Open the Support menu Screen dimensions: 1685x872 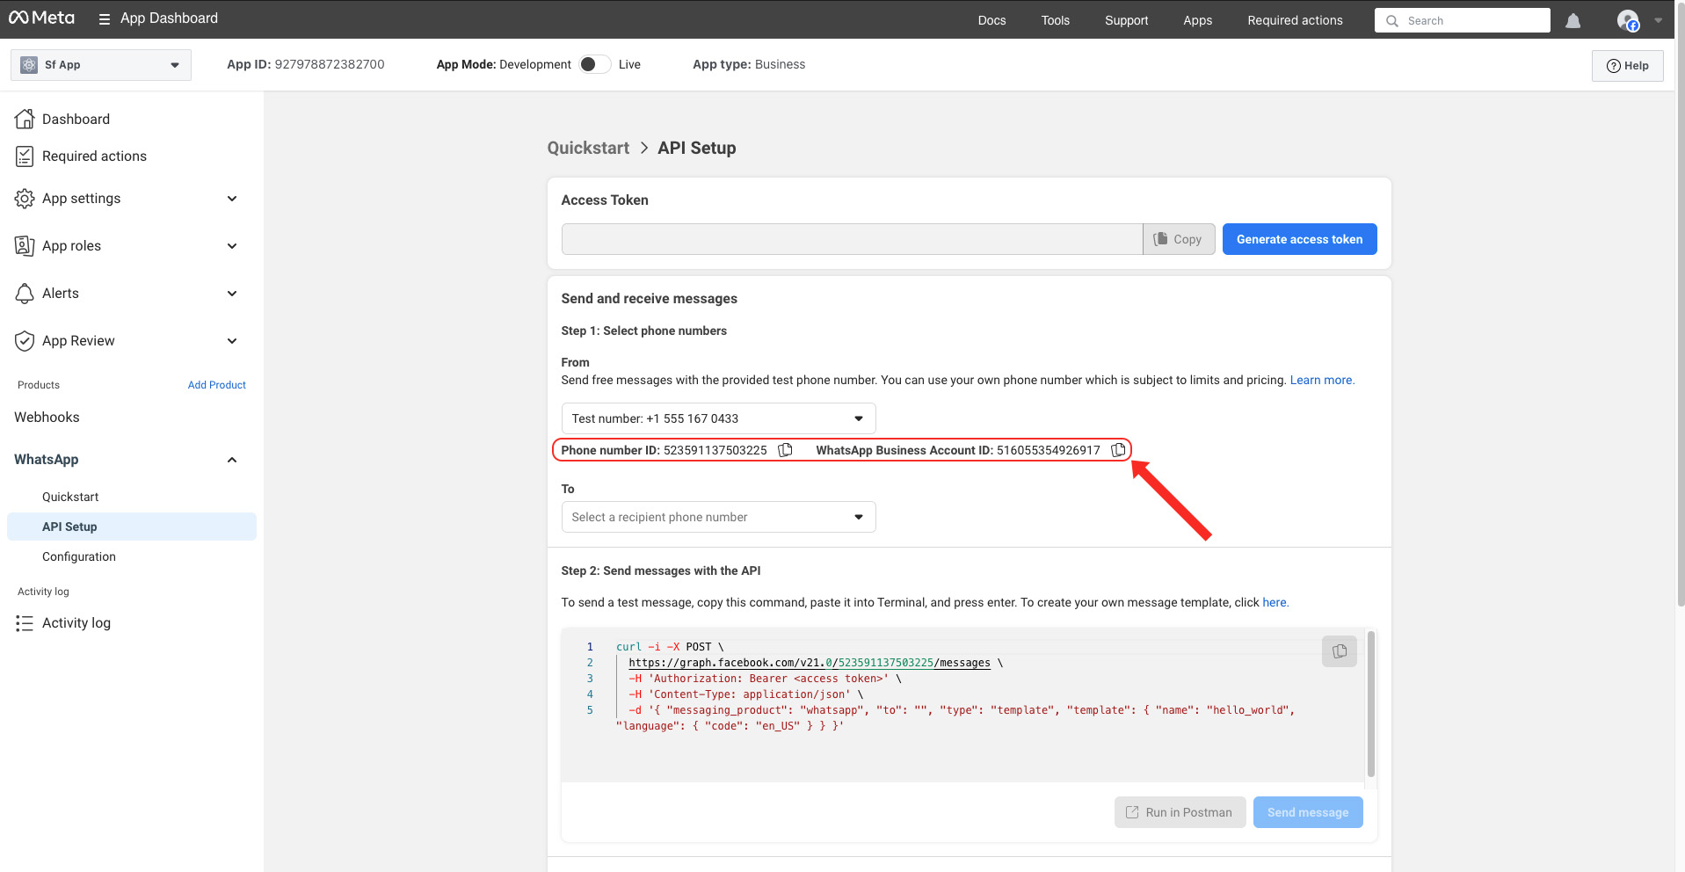click(1126, 20)
